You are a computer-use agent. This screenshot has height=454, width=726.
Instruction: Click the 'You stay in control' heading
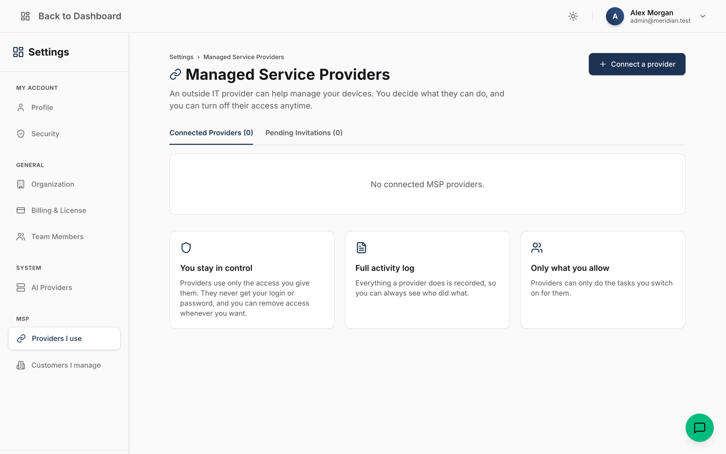[216, 268]
